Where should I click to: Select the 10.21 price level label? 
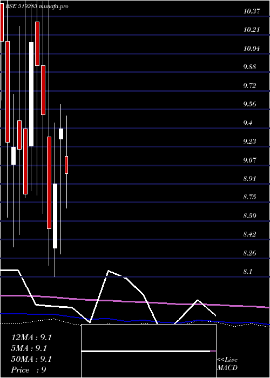pos(252,30)
